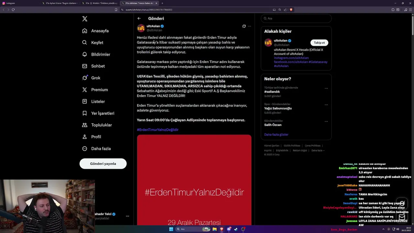Click the volume tray icon
The width and height of the screenshot is (414, 233).
pyautogui.click(x=398, y=229)
